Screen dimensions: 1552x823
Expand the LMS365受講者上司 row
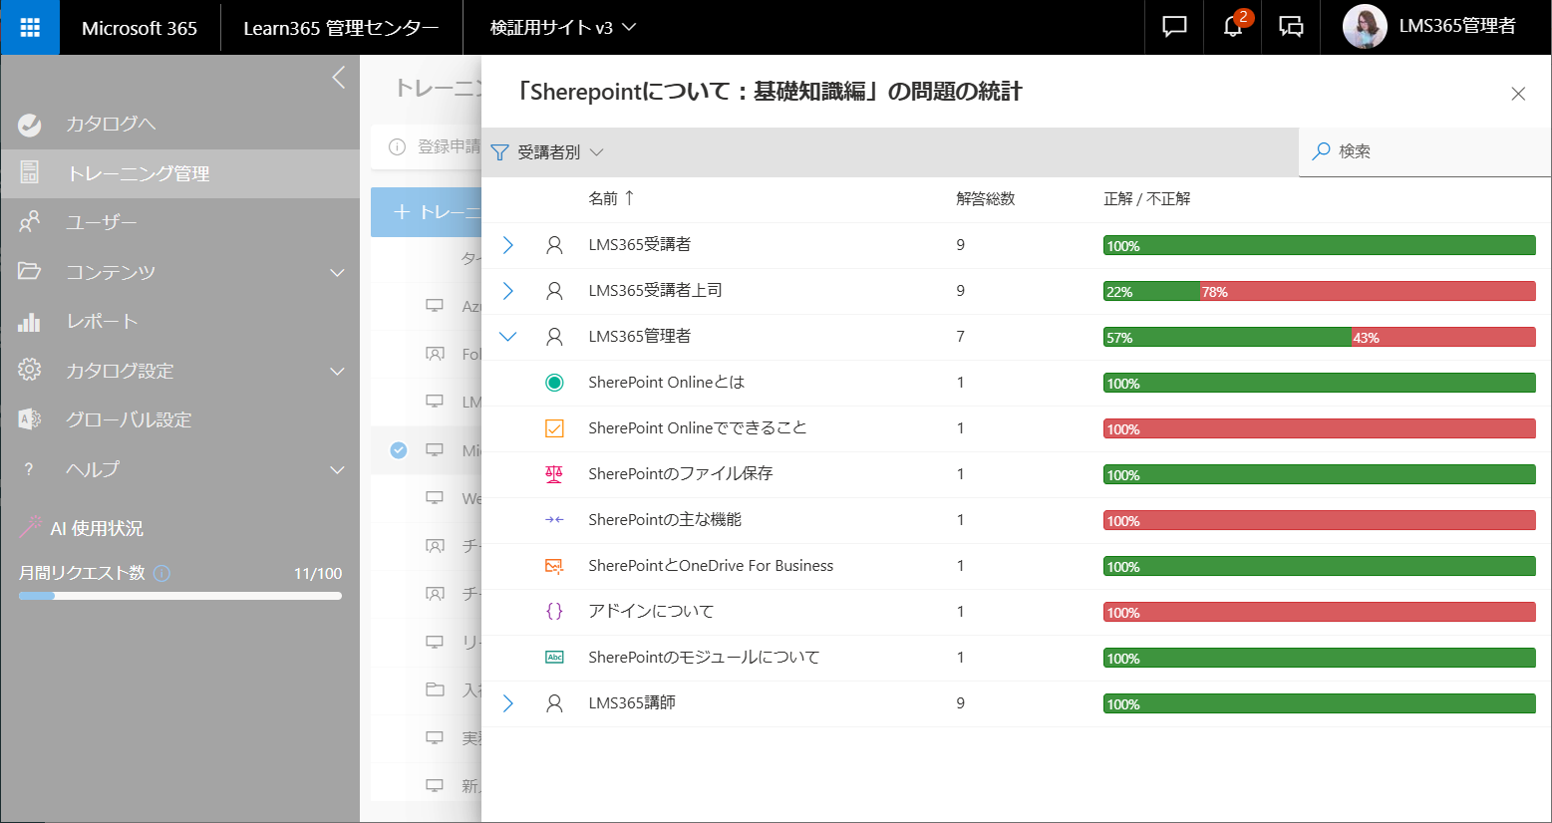508,291
